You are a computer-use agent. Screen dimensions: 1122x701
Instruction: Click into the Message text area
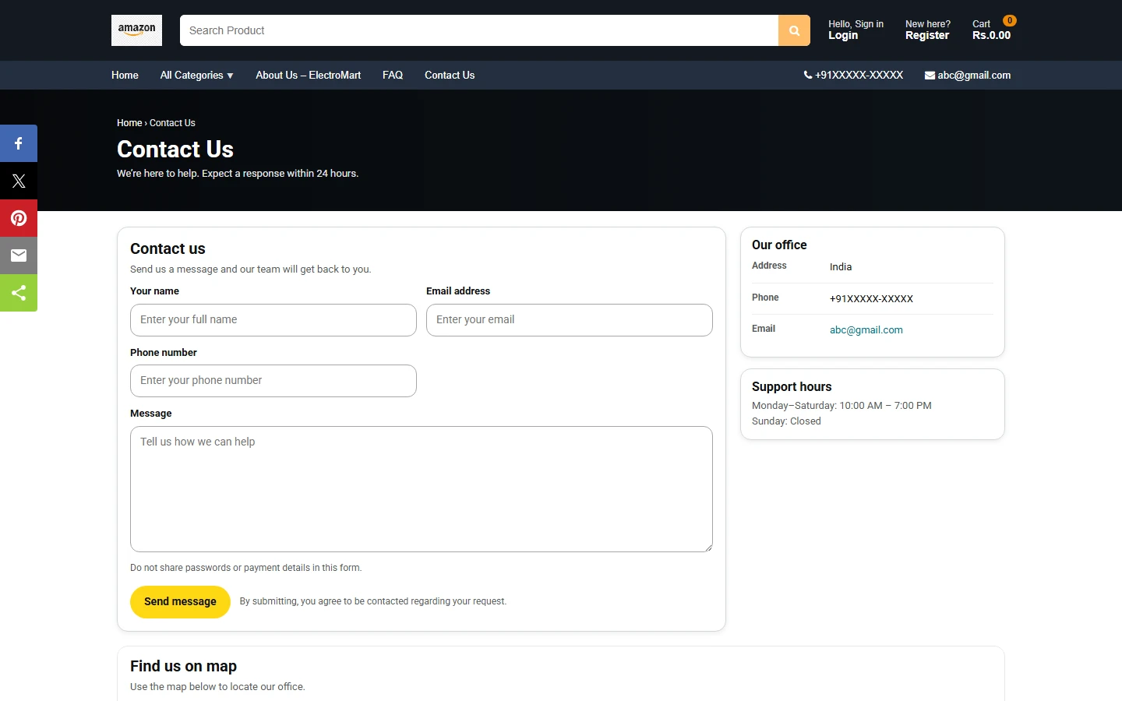422,489
